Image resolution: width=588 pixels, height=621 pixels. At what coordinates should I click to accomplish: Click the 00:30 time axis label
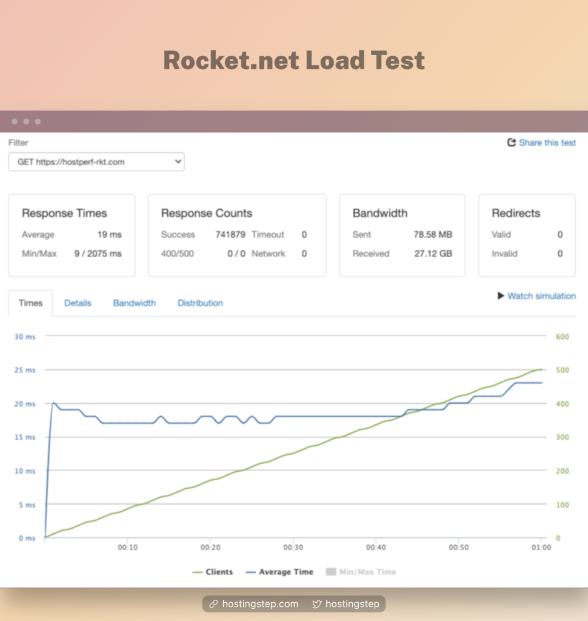click(293, 548)
